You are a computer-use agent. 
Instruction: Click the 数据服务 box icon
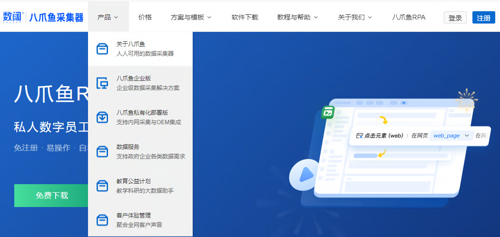coord(102,151)
